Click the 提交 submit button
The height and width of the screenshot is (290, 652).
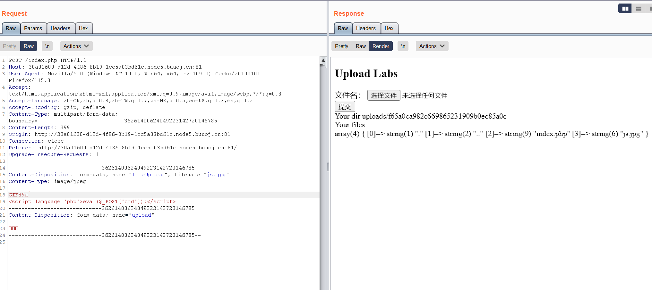345,106
